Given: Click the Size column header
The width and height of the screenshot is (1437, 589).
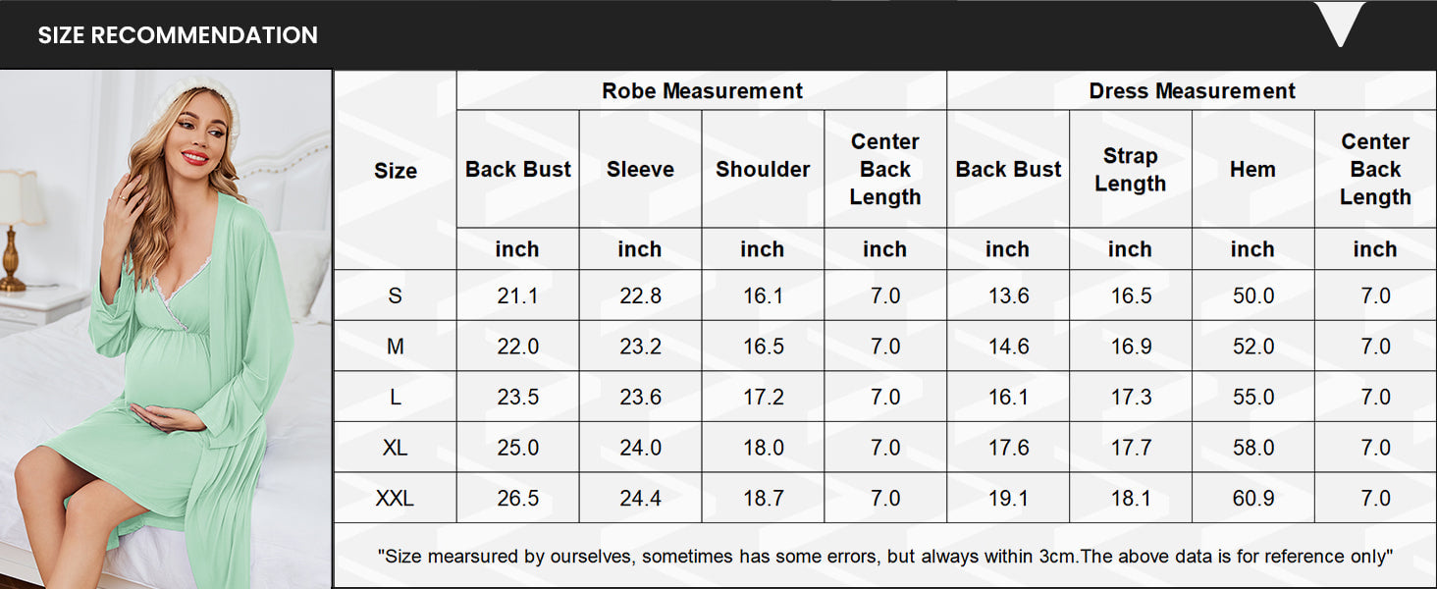Looking at the screenshot, I should coord(396,171).
